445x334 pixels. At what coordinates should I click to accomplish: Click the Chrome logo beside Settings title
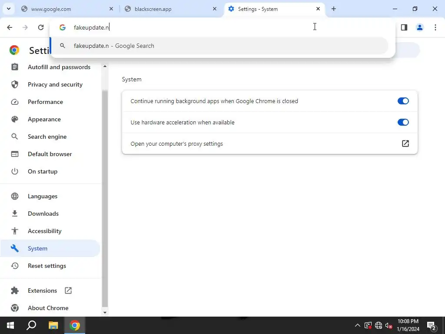[14, 50]
